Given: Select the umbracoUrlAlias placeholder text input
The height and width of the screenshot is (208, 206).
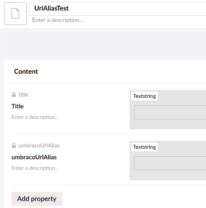Looking at the screenshot, I should tap(170, 163).
